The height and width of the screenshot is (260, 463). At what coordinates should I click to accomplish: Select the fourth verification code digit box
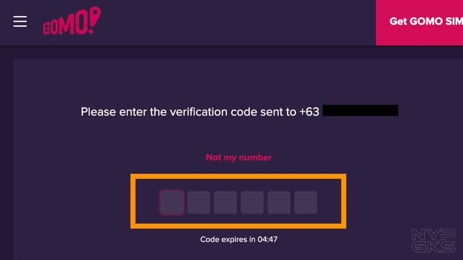(x=252, y=202)
